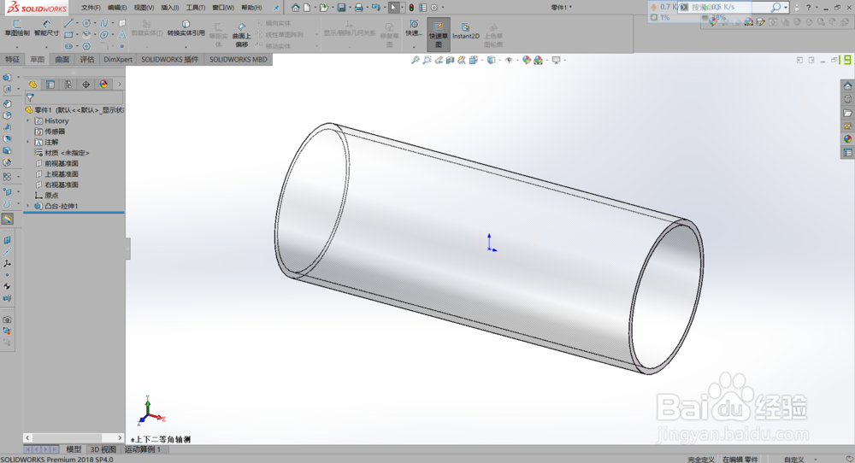Pin the menu bar with pushpin
The image size is (855, 463).
276,8
